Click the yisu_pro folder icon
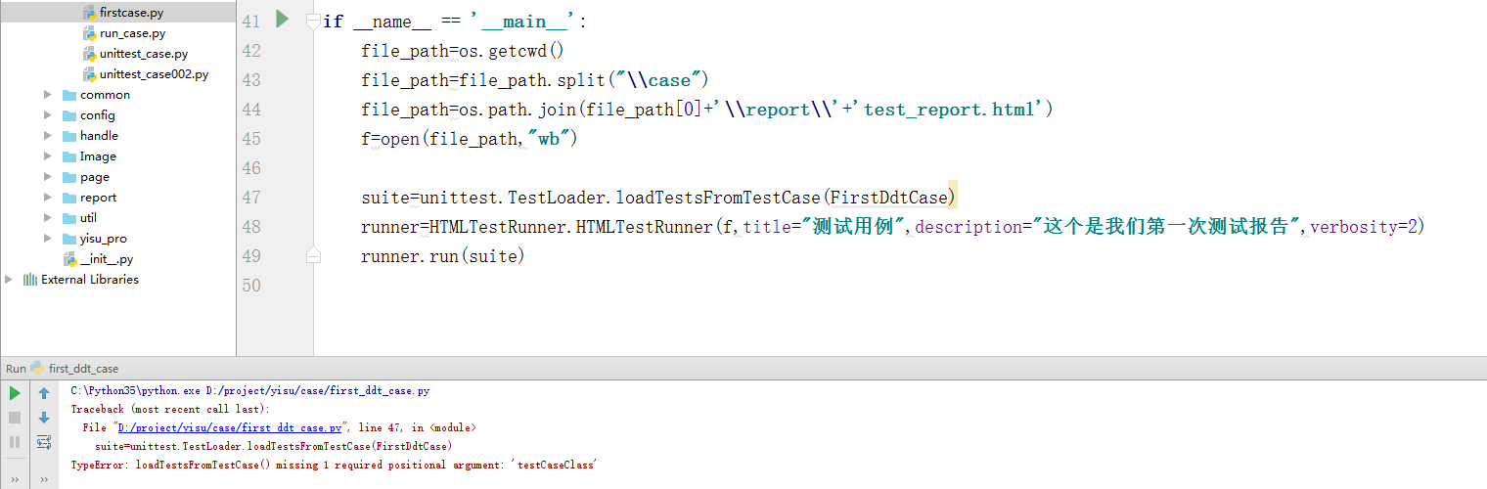 pos(69,239)
